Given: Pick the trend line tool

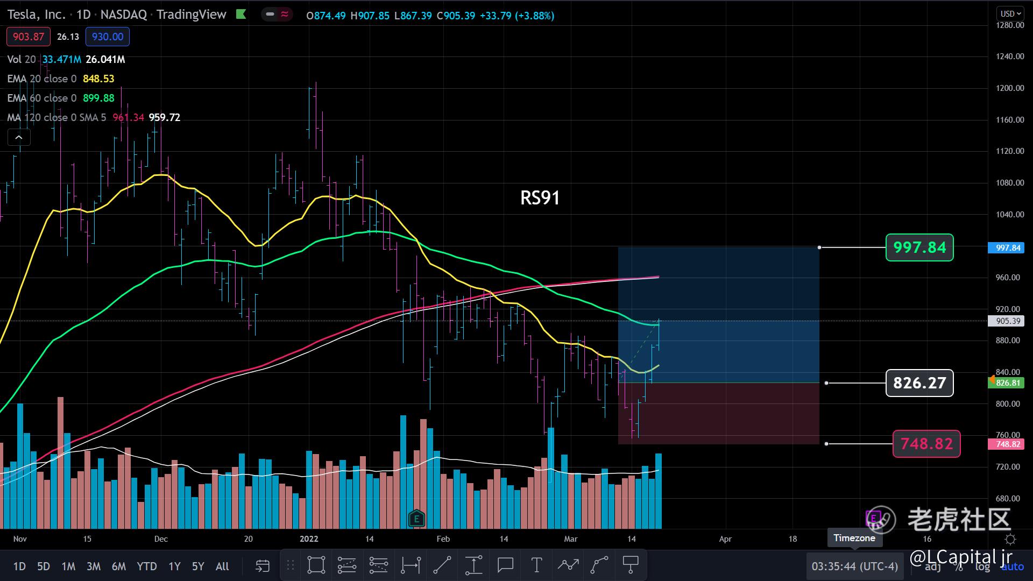Looking at the screenshot, I should (442, 565).
